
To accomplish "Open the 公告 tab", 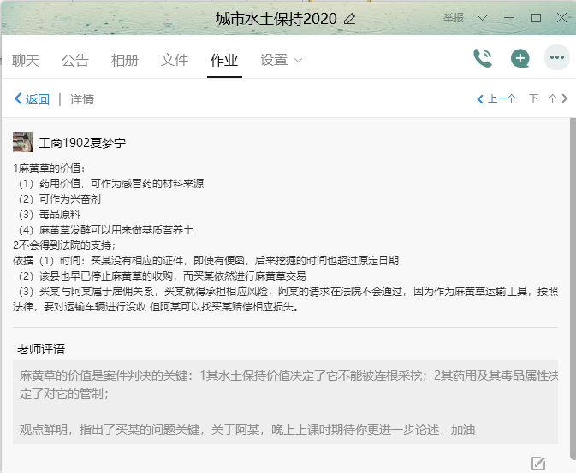I will click(x=75, y=60).
